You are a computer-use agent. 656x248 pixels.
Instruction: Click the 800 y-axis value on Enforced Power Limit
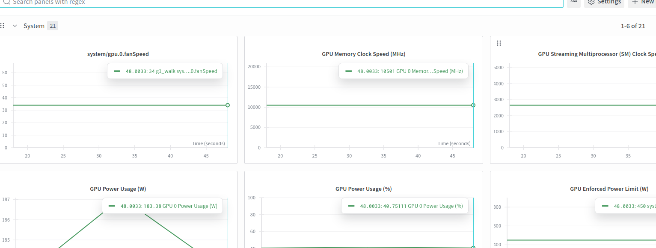(497, 207)
